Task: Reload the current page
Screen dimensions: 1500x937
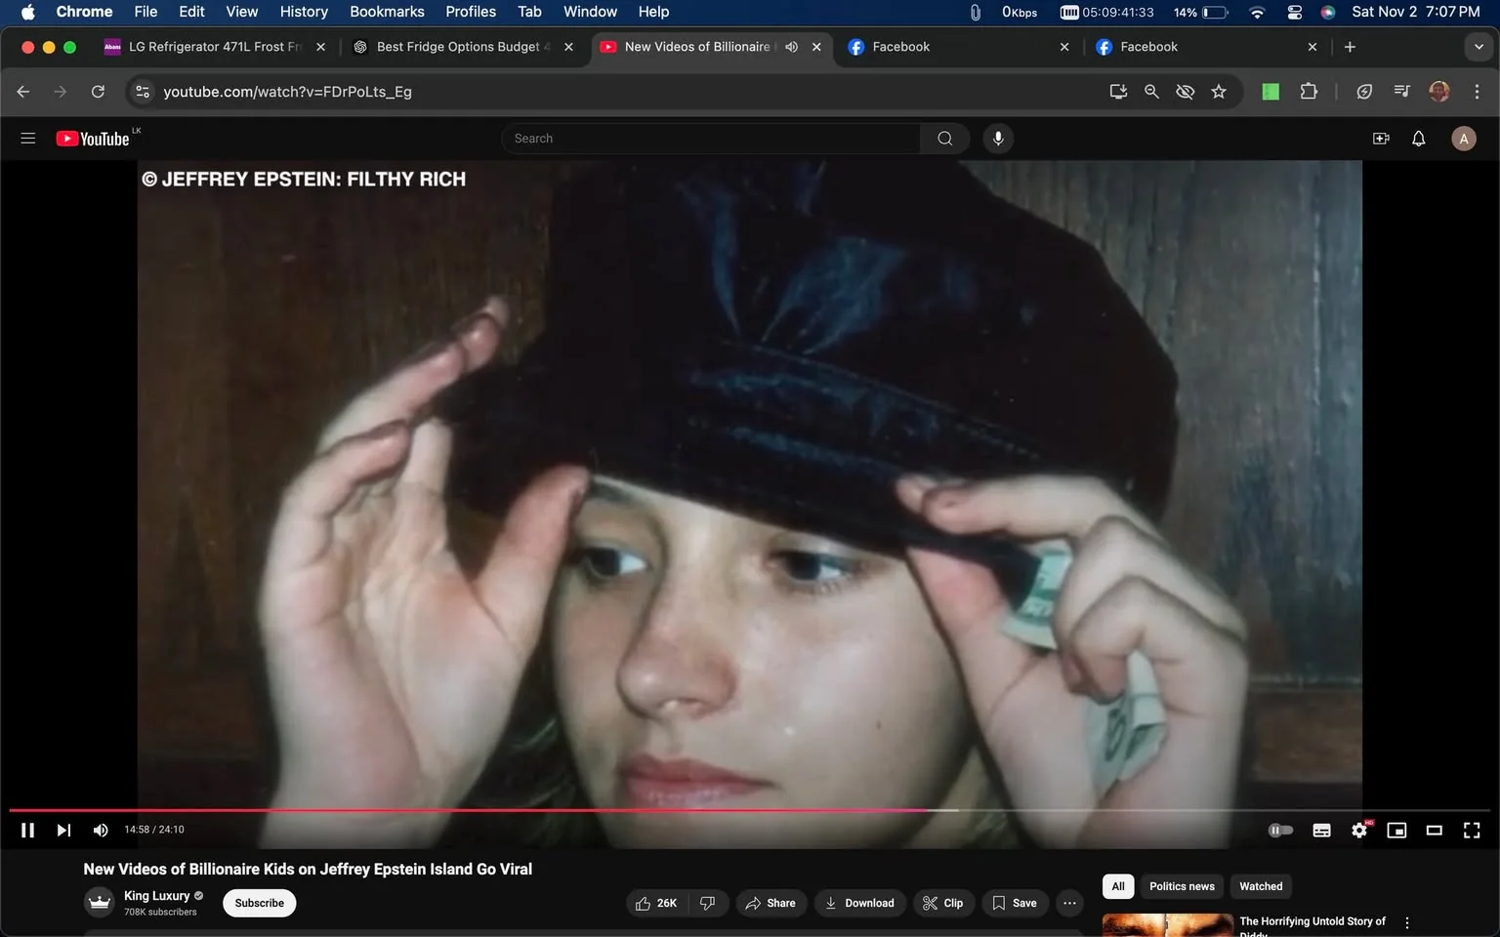Action: [x=98, y=92]
